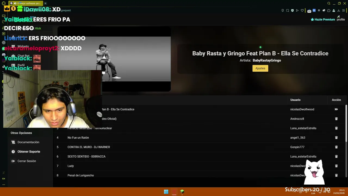Select the 'El mejor software para' browser tab

(x=26, y=3)
